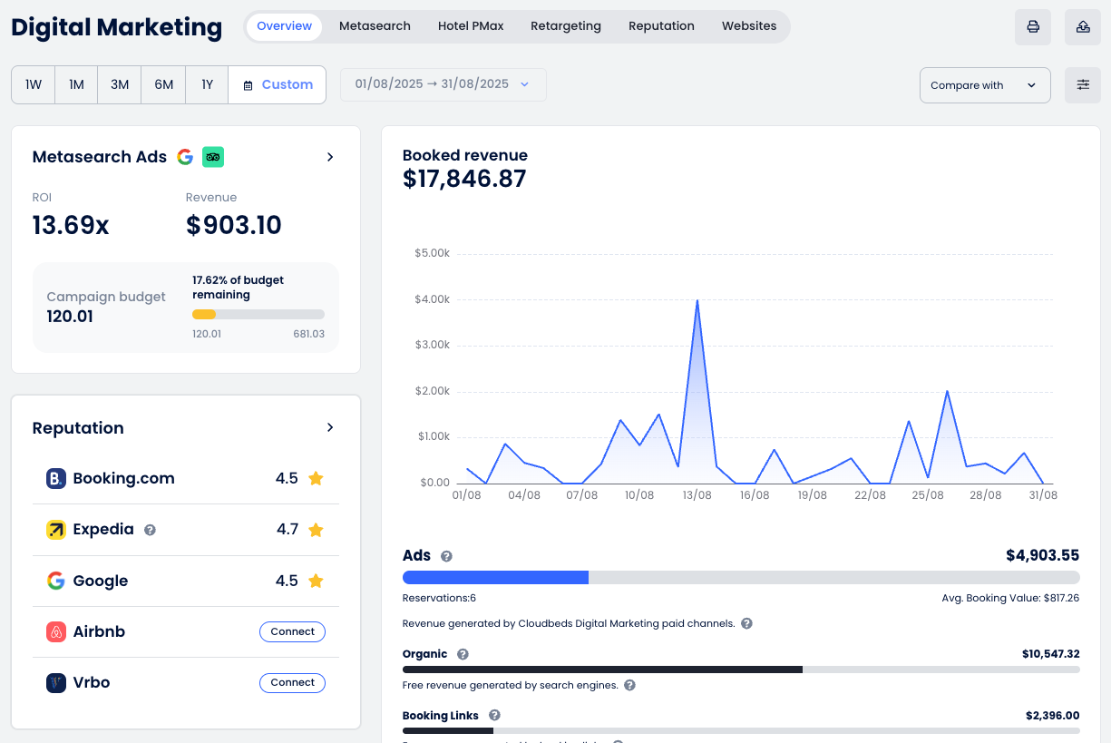Click the help icon beside Organic
1111x743 pixels.
[x=463, y=654]
